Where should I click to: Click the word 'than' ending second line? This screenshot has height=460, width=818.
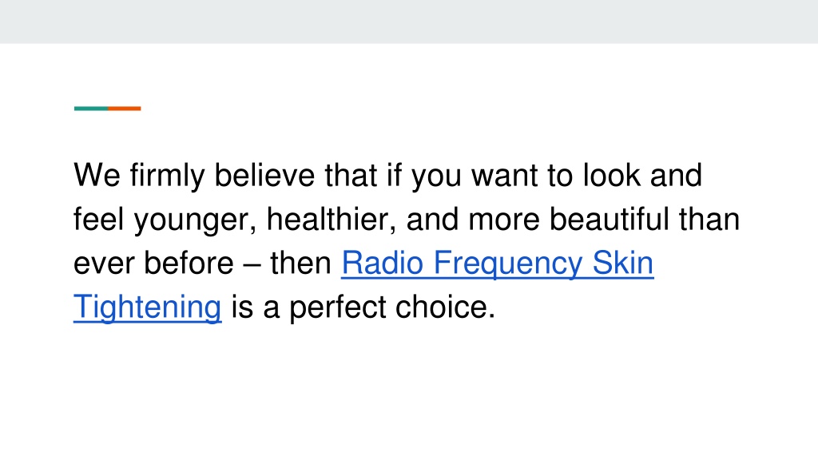(709, 219)
